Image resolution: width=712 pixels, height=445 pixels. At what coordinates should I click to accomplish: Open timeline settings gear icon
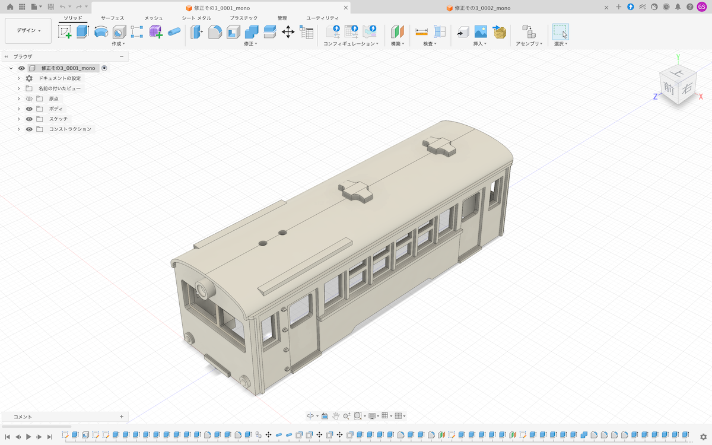click(703, 437)
